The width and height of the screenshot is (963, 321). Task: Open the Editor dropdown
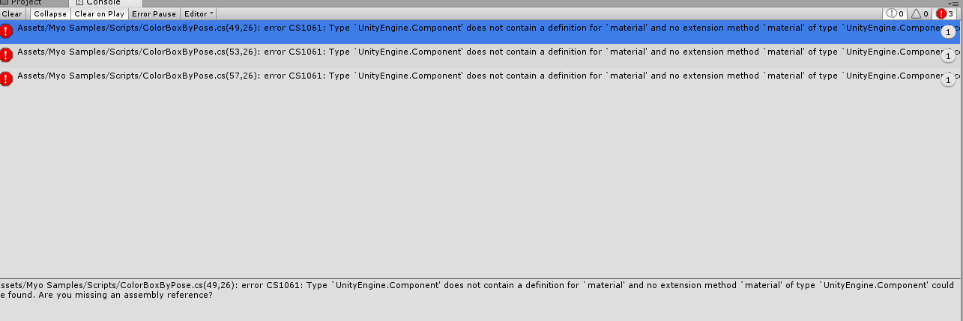coord(199,13)
